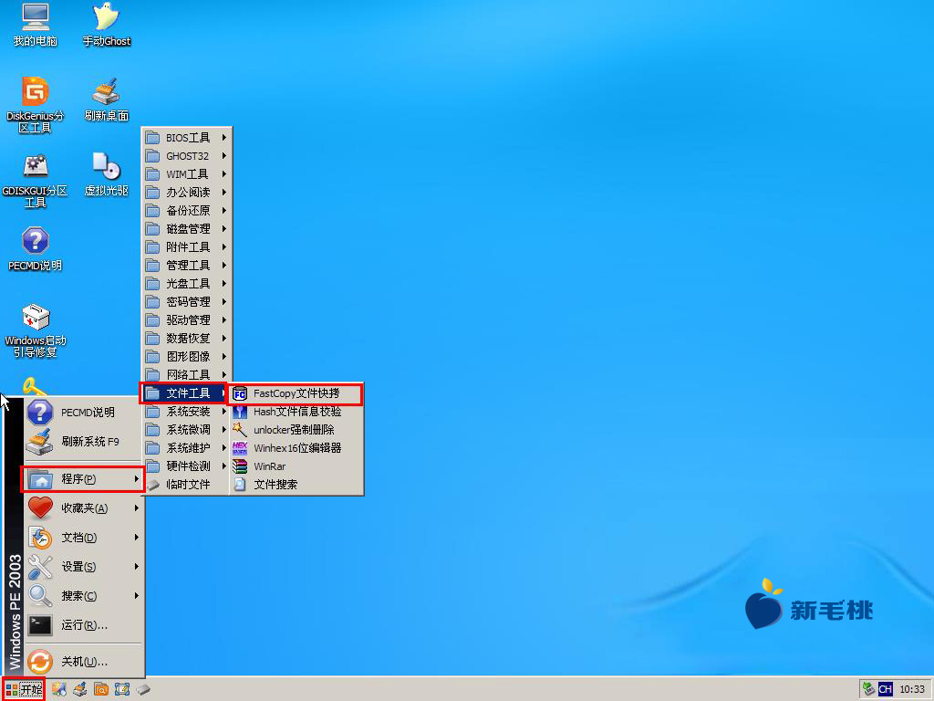Click the unlocker强制删除 wand icon
Viewport: 934px width, 701px height.
(x=240, y=430)
